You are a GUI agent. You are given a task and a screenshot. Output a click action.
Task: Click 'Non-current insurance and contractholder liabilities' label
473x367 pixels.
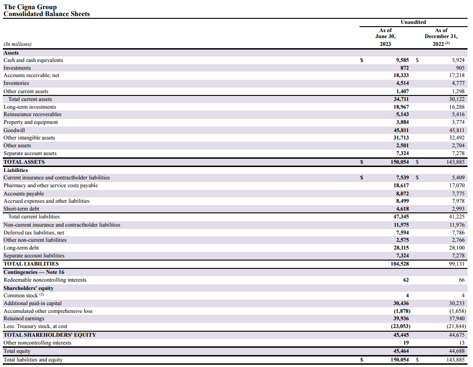point(62,225)
